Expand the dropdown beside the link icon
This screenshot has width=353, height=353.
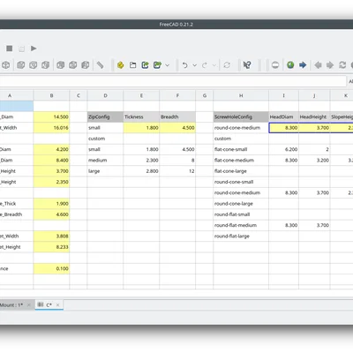[x=168, y=65]
